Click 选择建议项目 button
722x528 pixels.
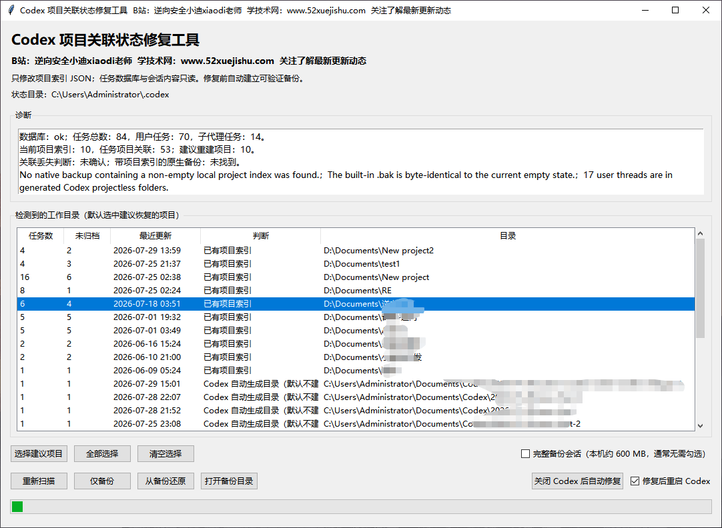(39, 454)
